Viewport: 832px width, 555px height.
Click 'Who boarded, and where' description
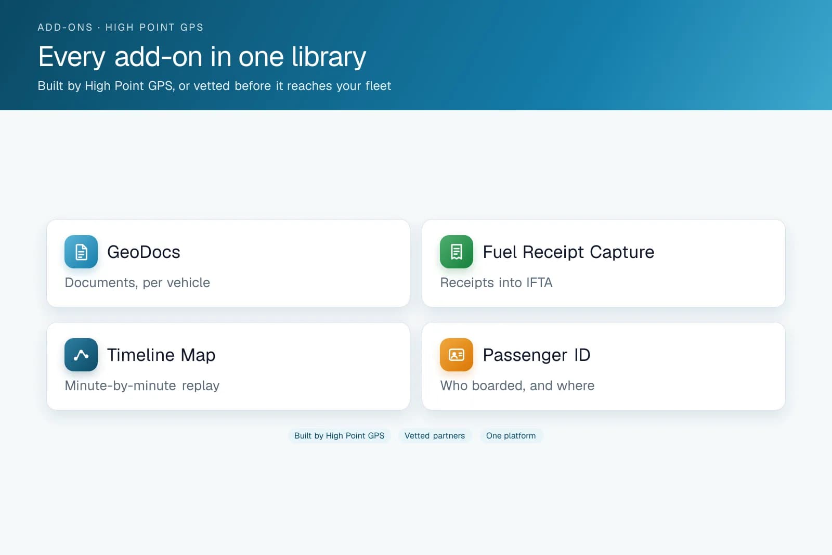tap(517, 385)
